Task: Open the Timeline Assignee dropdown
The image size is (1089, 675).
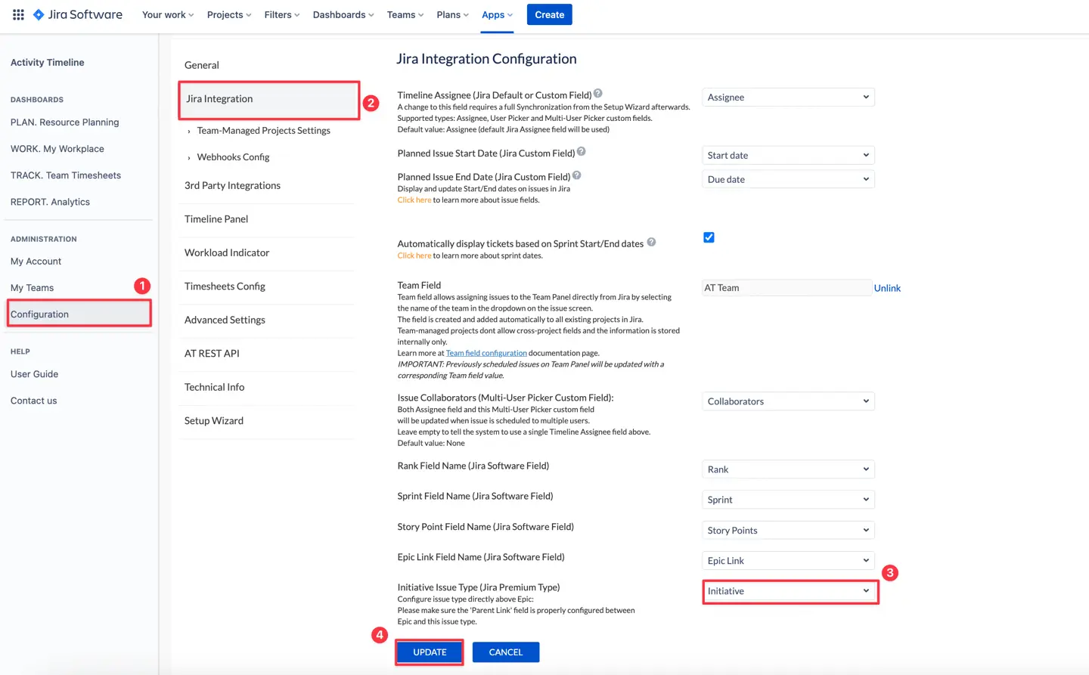Action: click(788, 98)
